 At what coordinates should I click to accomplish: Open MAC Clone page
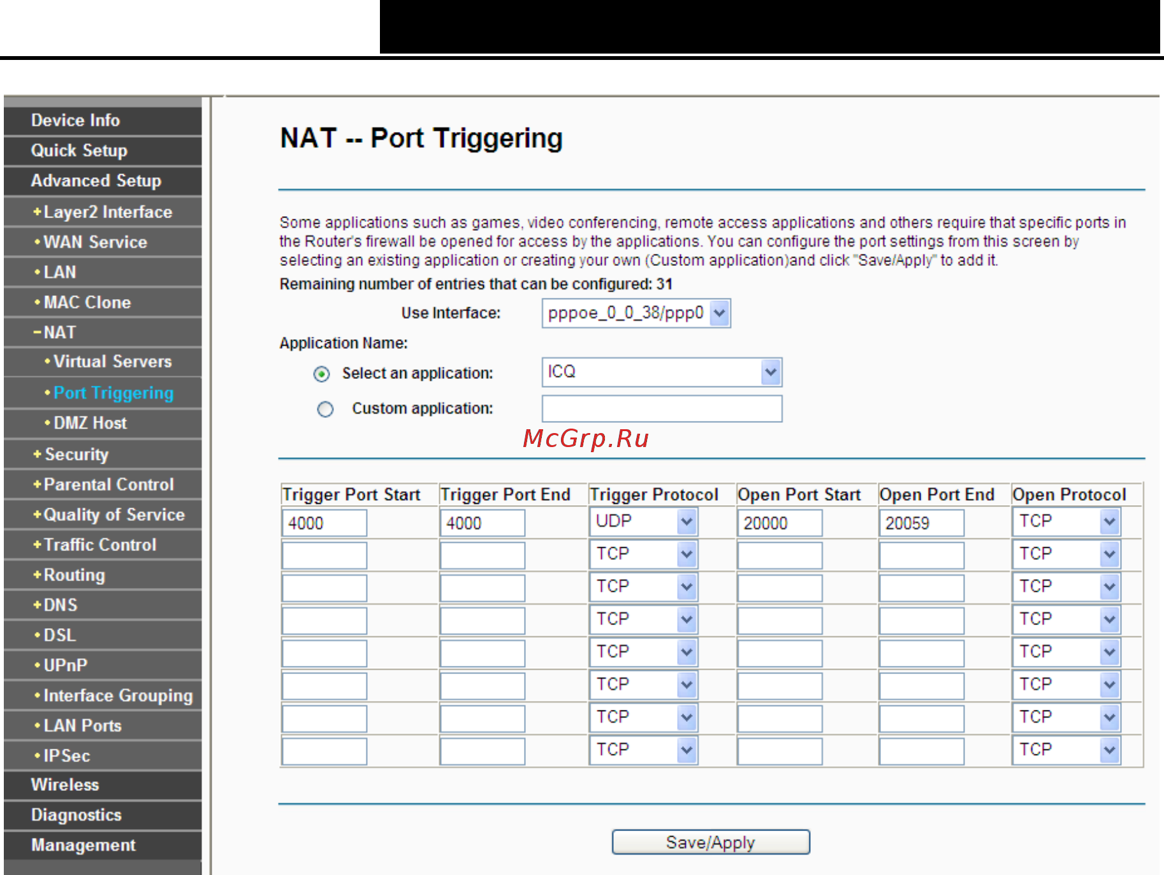point(83,302)
